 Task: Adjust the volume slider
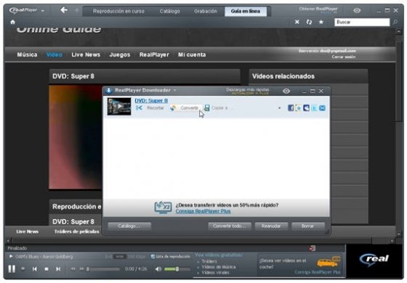tap(177, 269)
